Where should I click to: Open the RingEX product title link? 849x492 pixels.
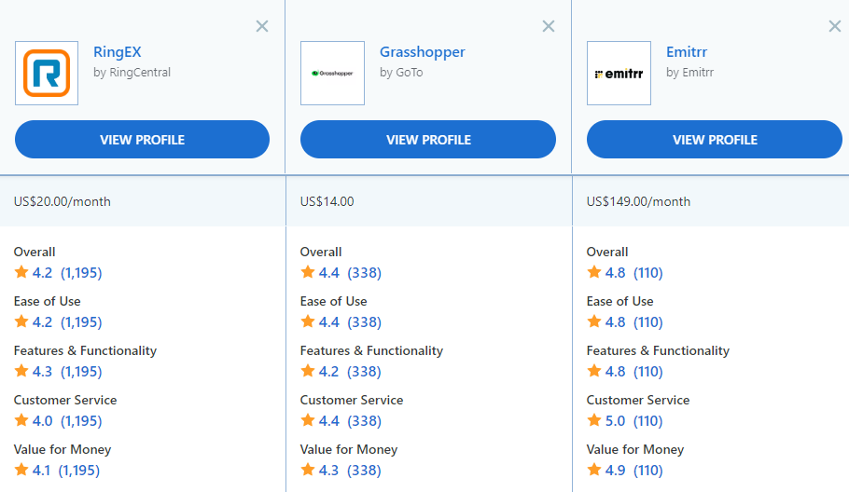coord(117,52)
